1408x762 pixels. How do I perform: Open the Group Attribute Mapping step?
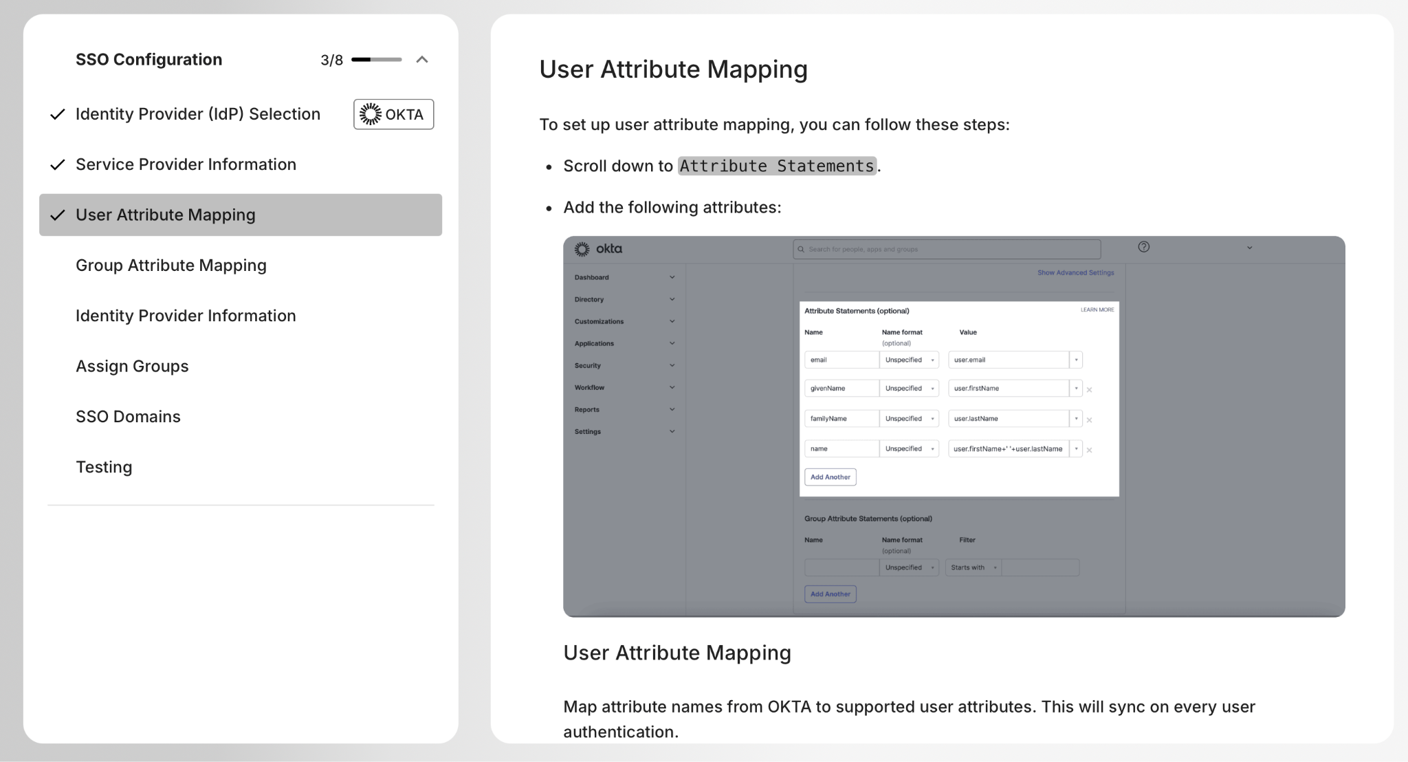coord(170,265)
